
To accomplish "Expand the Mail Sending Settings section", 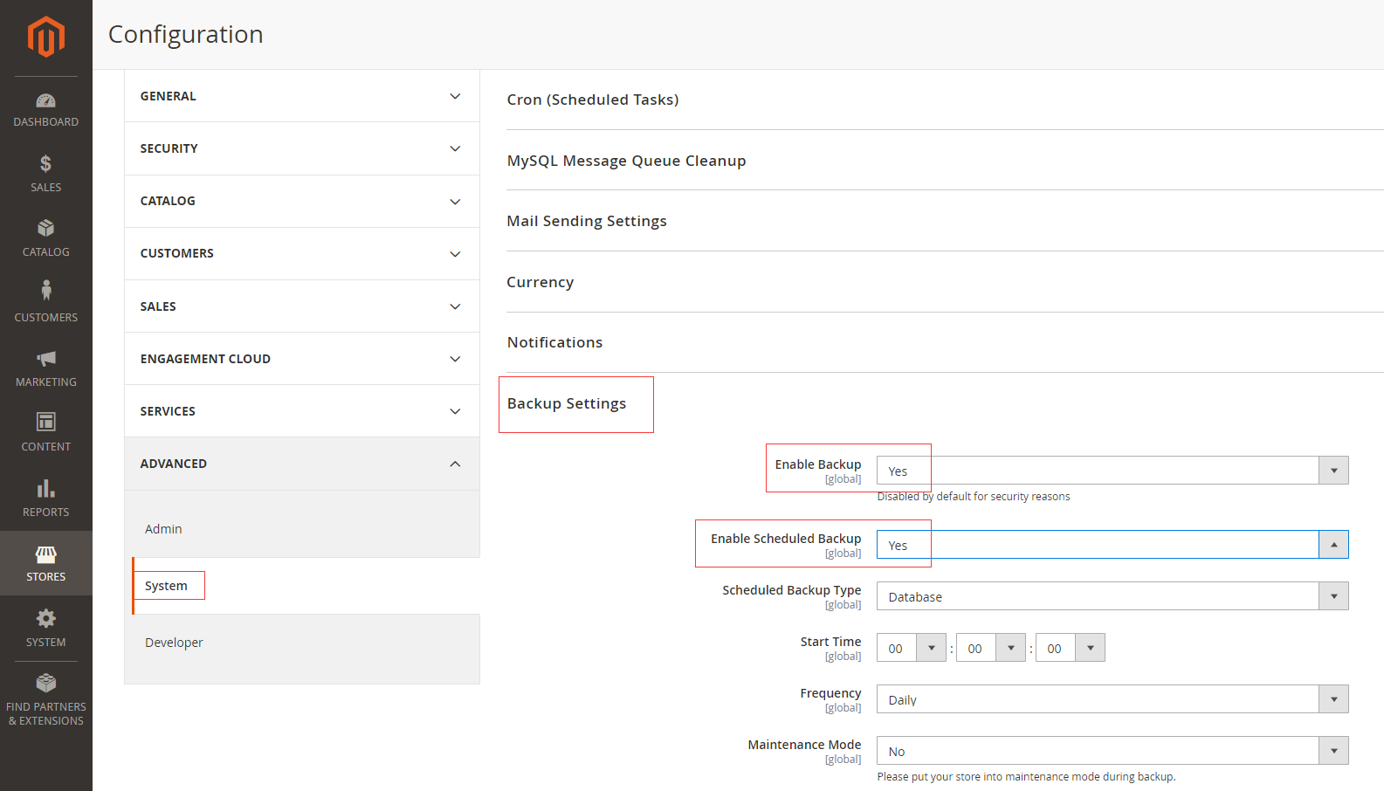I will point(587,221).
